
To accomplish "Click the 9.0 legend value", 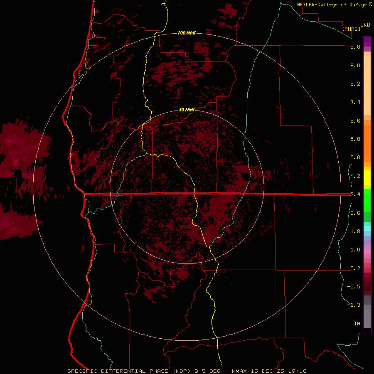I will [x=355, y=65].
